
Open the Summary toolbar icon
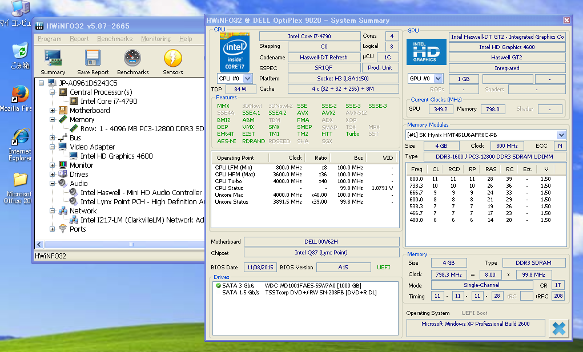pos(53,59)
